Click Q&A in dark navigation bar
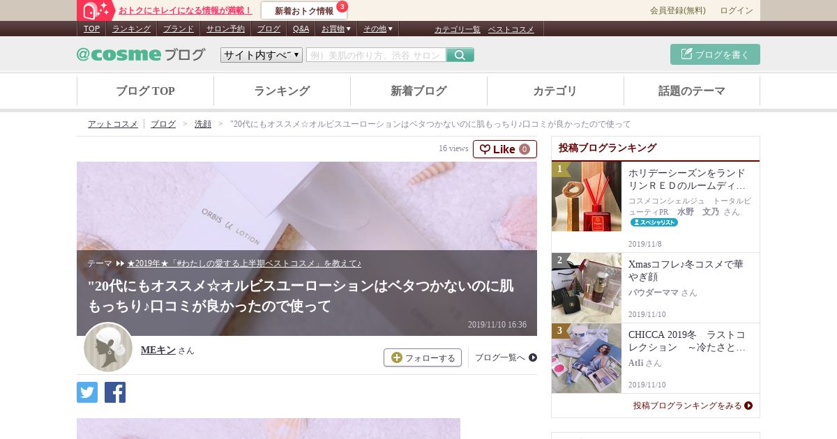 [301, 29]
